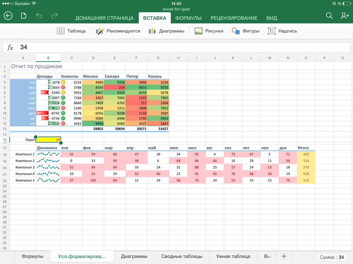Select the ВСТАВКА ribbon tab
Screen dimensions: 353x264
tap(154, 18)
